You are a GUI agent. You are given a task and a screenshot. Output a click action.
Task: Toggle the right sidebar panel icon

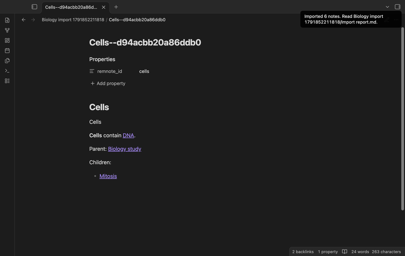click(398, 7)
